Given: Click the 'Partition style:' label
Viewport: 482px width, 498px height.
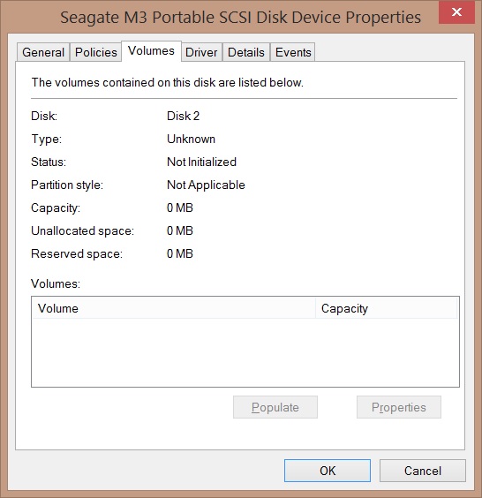Looking at the screenshot, I should pyautogui.click(x=67, y=185).
